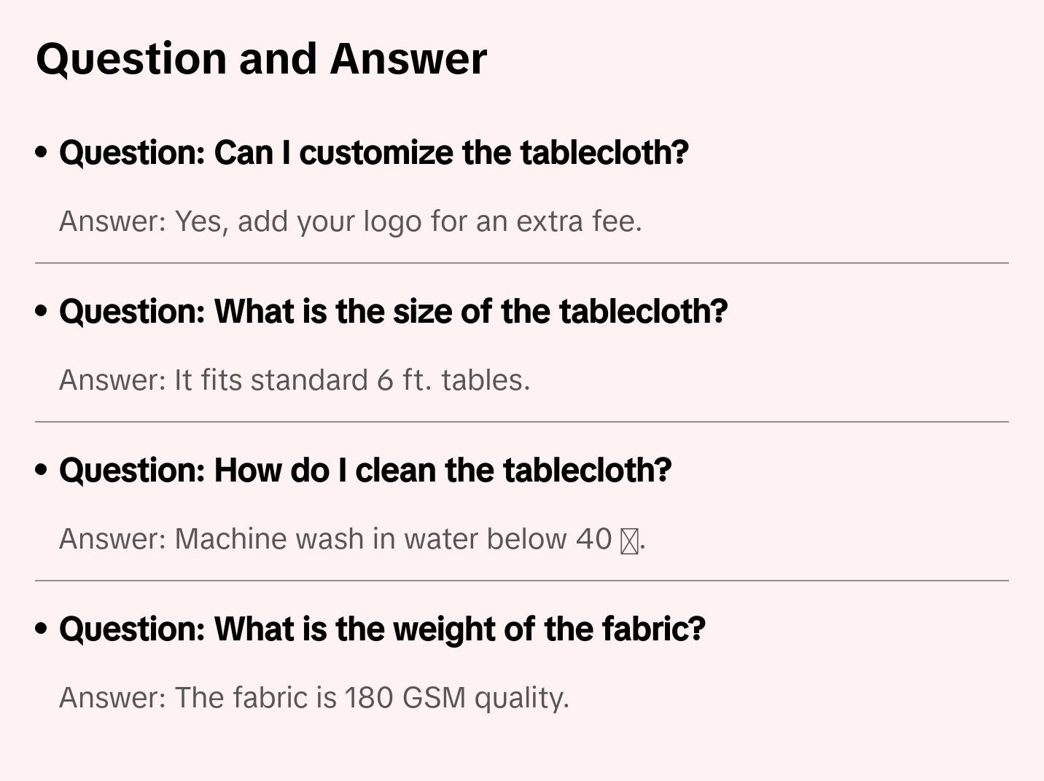
Task: Select "What is the weight of the fabric?"
Action: 382,629
